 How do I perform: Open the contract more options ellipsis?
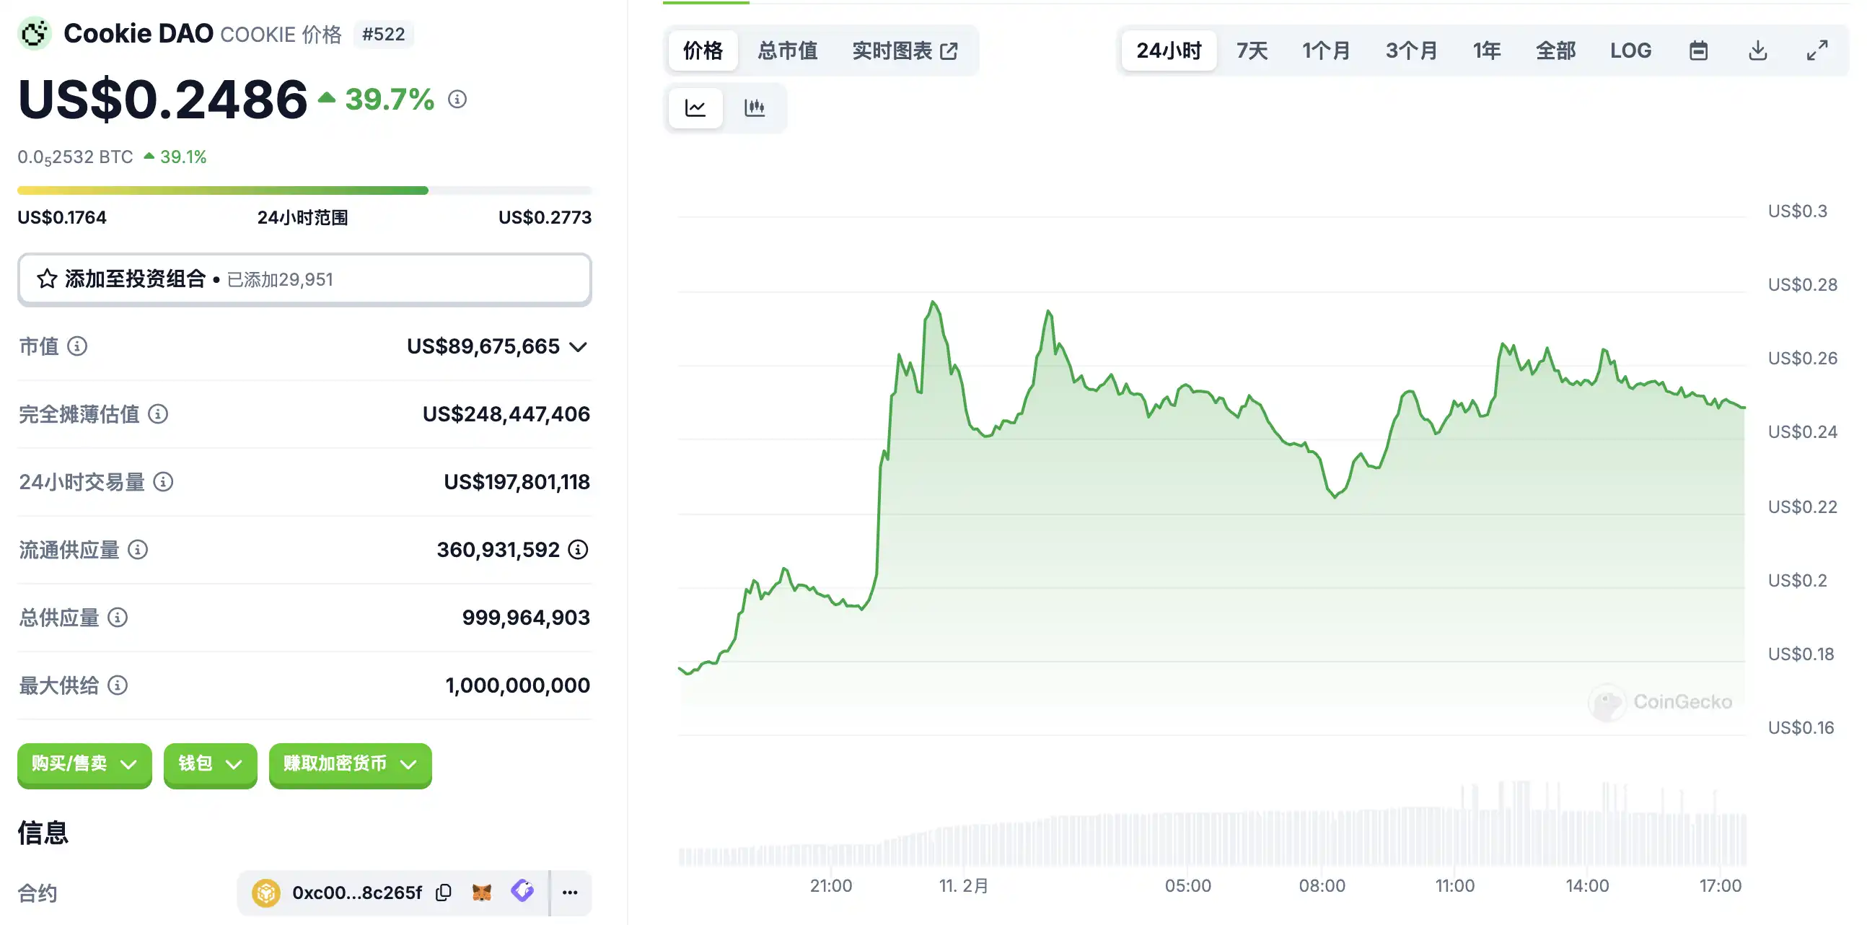point(571,893)
